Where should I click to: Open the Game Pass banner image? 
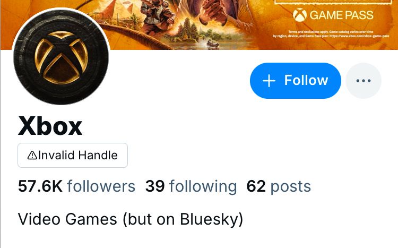(199, 24)
